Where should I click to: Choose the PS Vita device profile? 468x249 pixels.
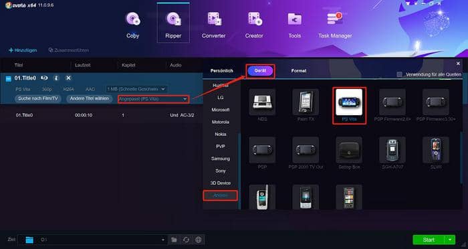pos(349,102)
